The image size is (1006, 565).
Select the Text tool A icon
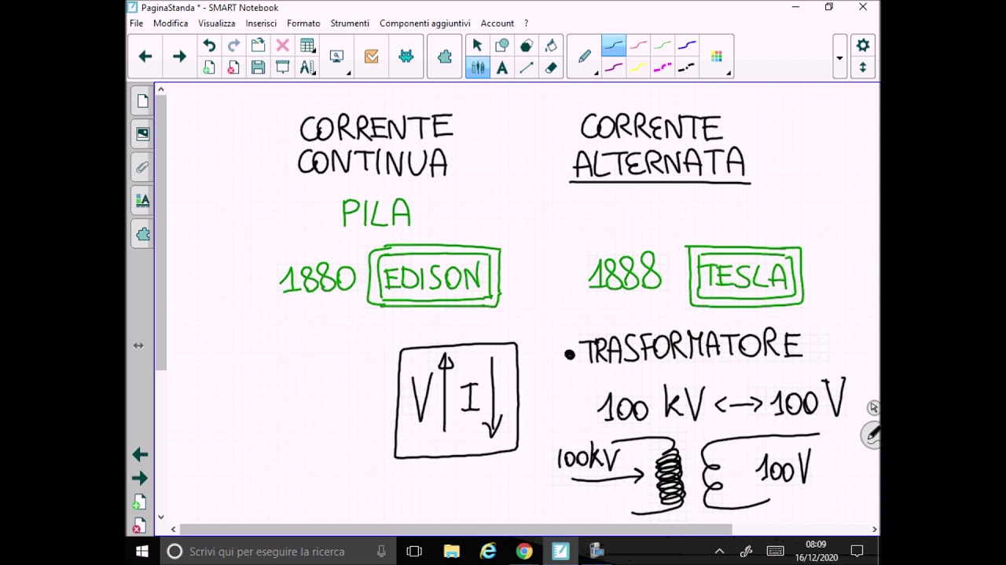point(502,68)
